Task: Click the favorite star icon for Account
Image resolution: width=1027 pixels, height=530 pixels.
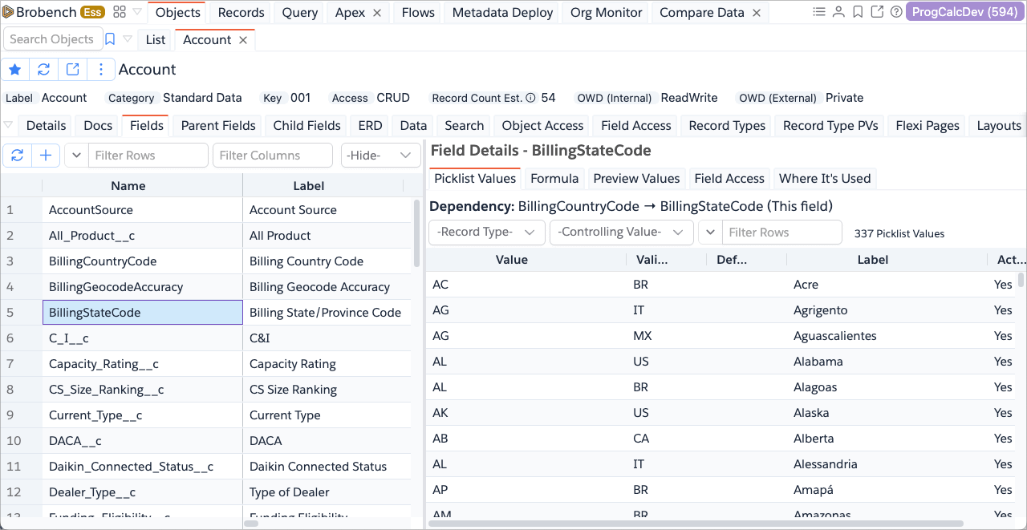Action: [15, 70]
